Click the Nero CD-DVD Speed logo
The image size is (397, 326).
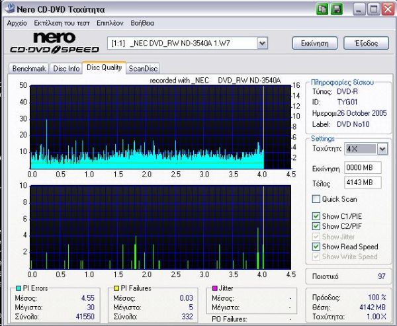pyautogui.click(x=54, y=43)
